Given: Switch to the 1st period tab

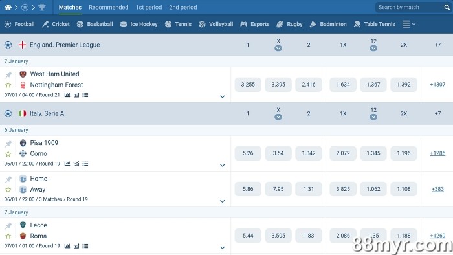Looking at the screenshot, I should pyautogui.click(x=149, y=8).
